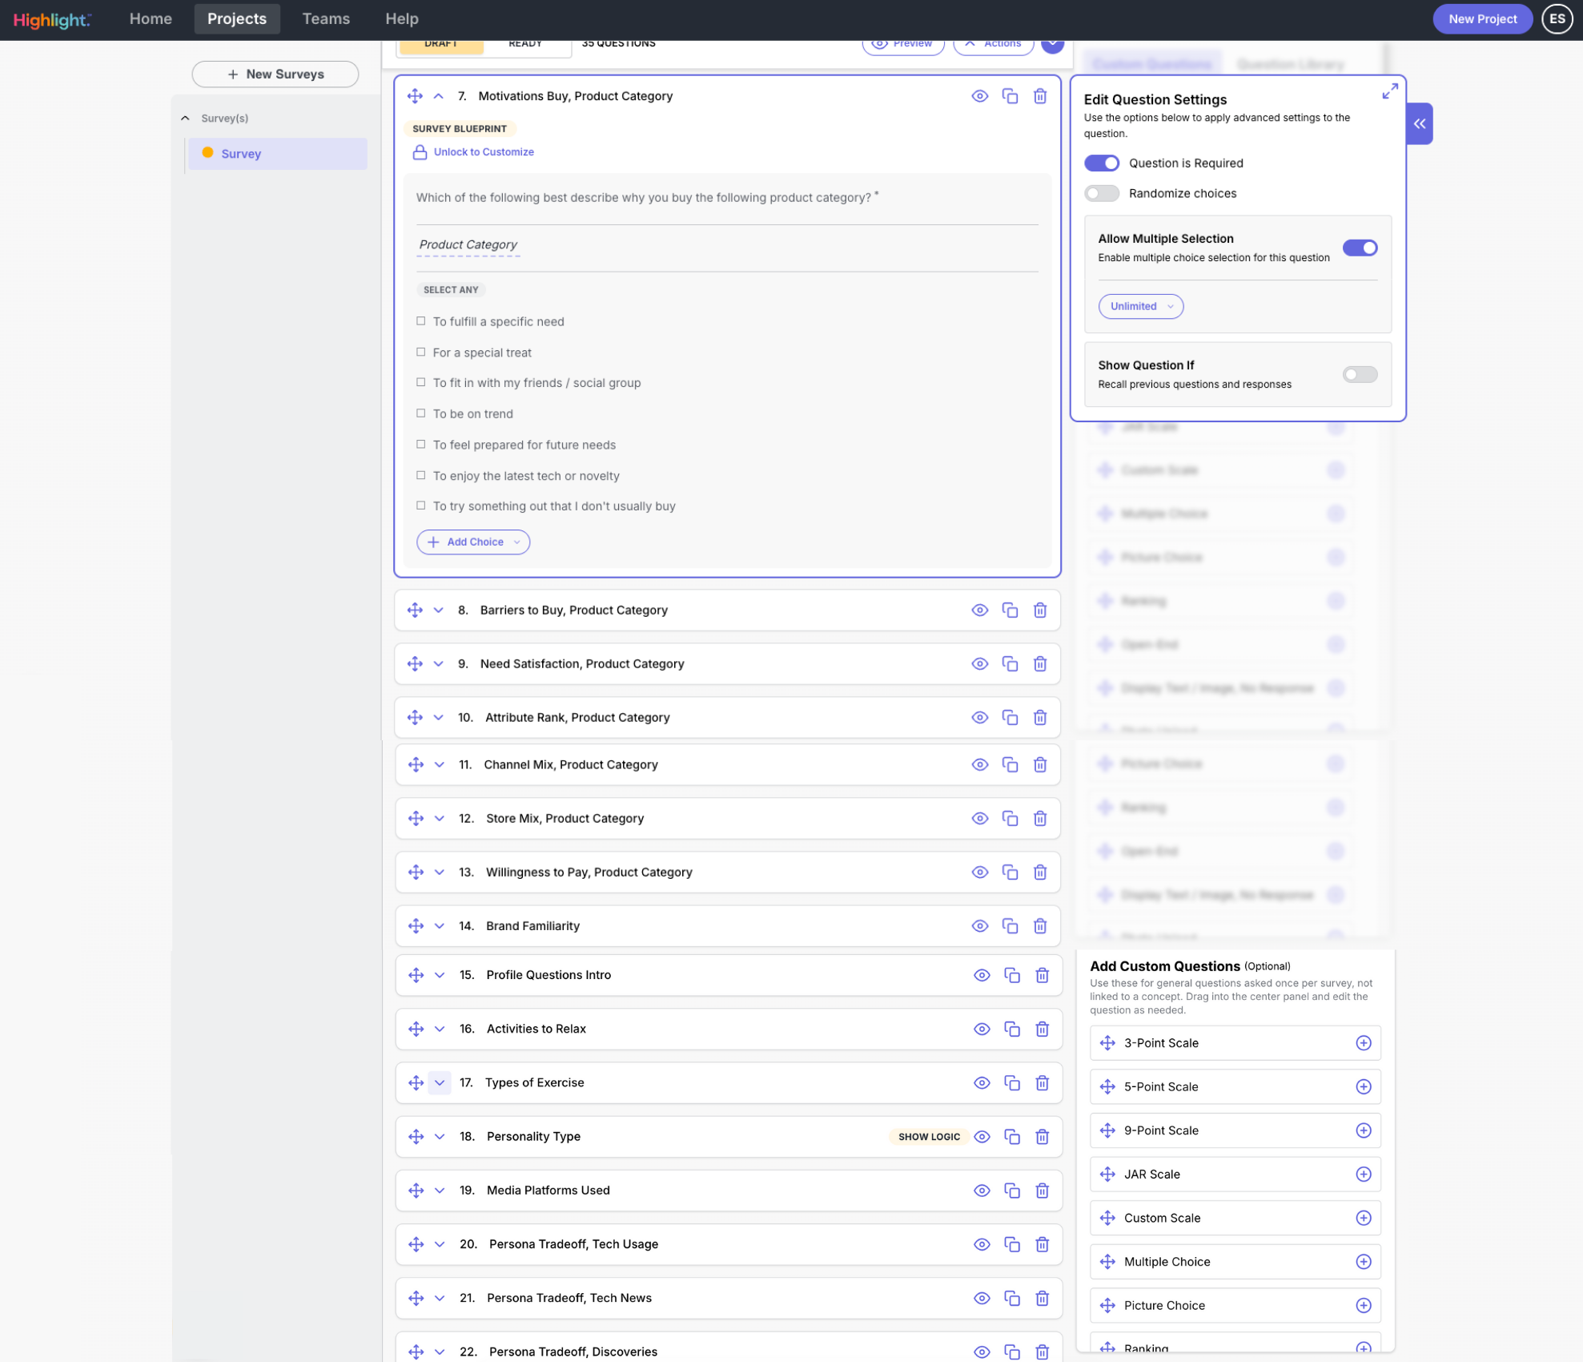Screen dimensions: 1583x1362
Task: Click drag handle for Brand Familiarity question
Action: pos(416,926)
